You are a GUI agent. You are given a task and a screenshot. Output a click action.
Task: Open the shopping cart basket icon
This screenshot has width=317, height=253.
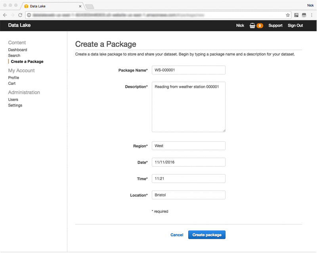point(252,25)
